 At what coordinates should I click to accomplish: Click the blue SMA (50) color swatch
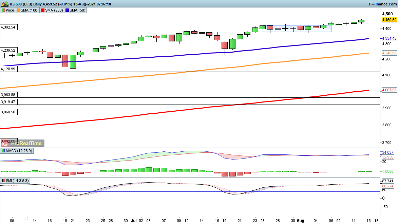pos(67,10)
